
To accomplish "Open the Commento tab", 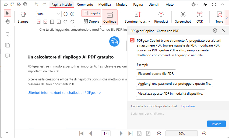I will 85,5.
